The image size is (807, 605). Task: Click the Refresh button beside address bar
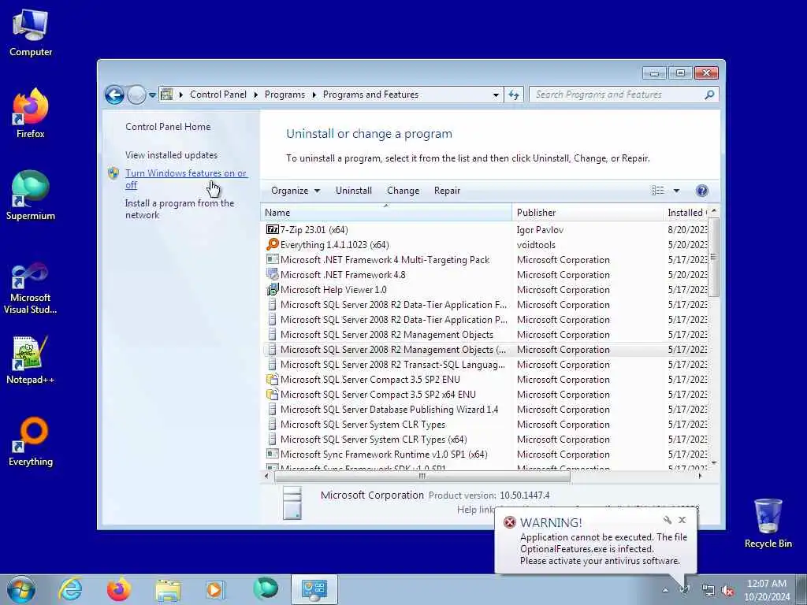[x=514, y=95]
